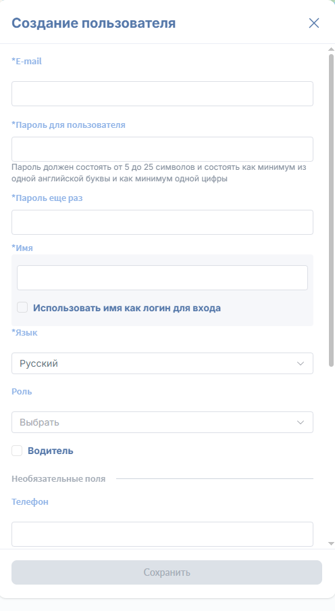
Task: Click the scrollbar down arrow
Action: coord(331,543)
